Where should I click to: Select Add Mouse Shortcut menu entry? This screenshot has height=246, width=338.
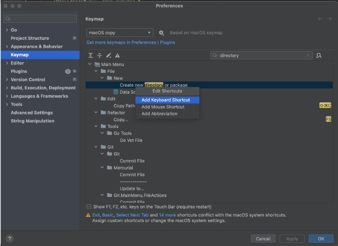[x=163, y=107]
